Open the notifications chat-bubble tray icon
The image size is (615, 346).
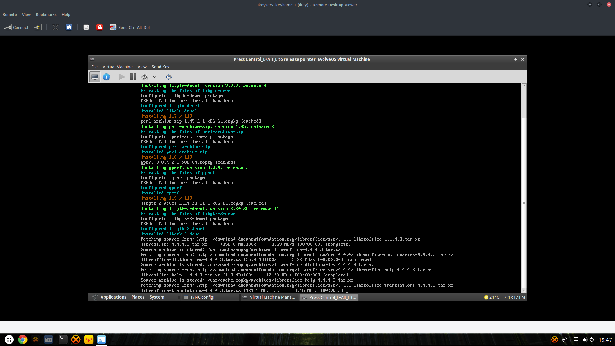pos(576,340)
